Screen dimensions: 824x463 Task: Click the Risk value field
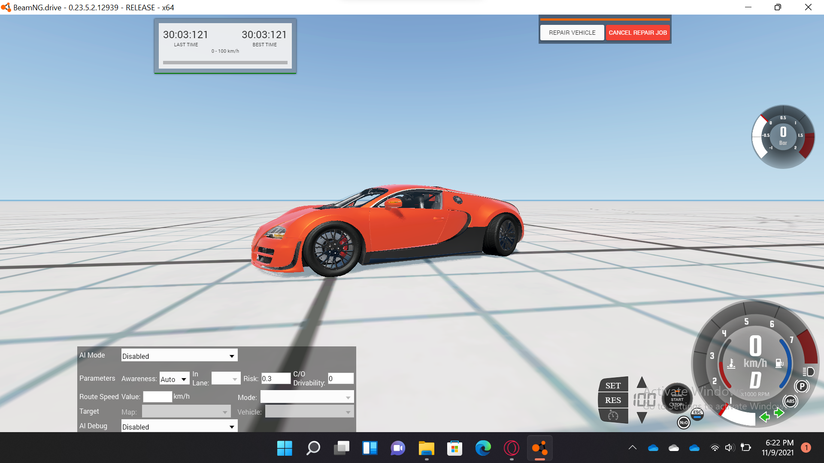click(x=276, y=379)
